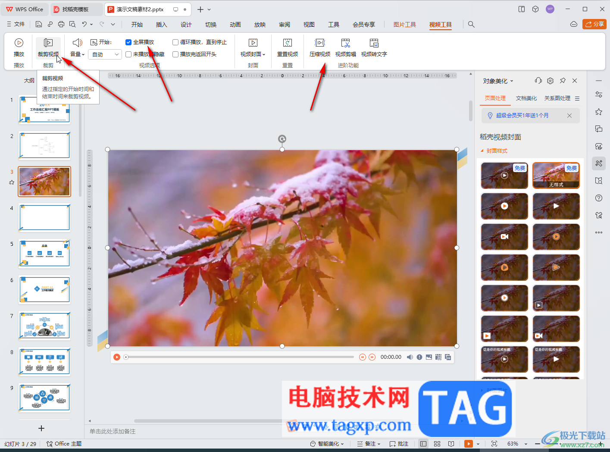
Task: Open the Animation (动画) ribbon tab
Action: point(235,25)
